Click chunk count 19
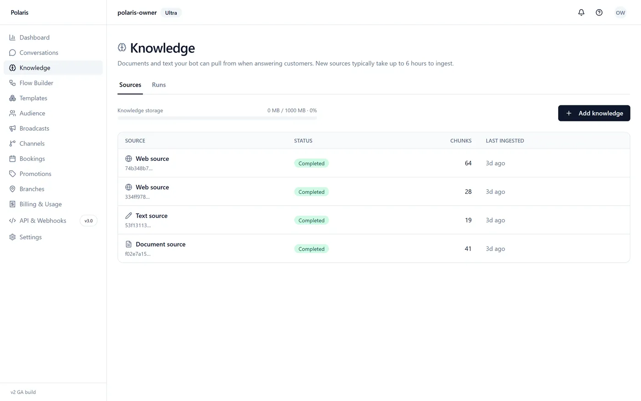 tap(468, 220)
